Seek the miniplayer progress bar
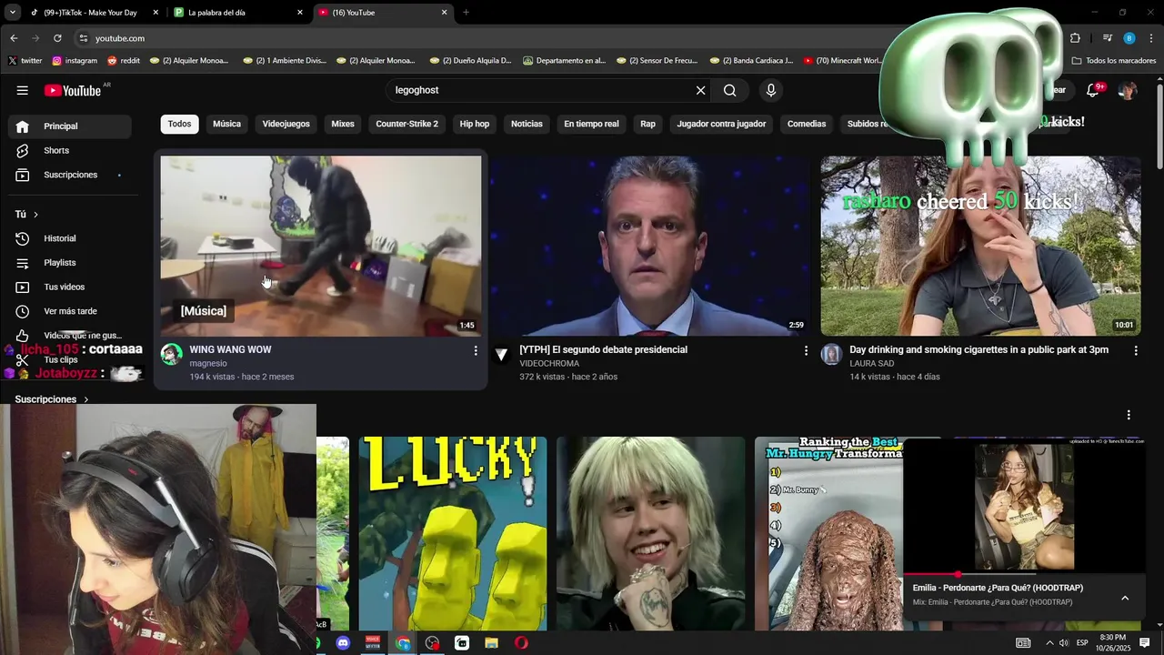This screenshot has width=1164, height=655. [1024, 574]
